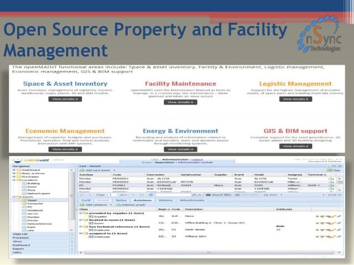The width and height of the screenshot is (354, 265).
Task: Switch to the History tab
Action: [x=165, y=200]
